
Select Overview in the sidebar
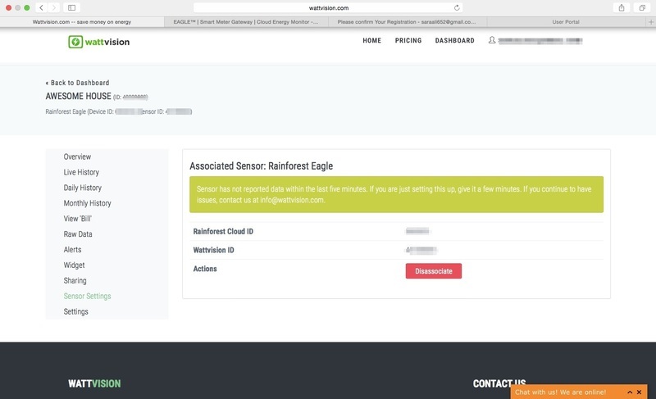(77, 156)
